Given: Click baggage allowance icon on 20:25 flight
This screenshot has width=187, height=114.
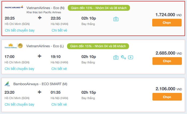Looking at the screenshot, I should [x=116, y=19].
